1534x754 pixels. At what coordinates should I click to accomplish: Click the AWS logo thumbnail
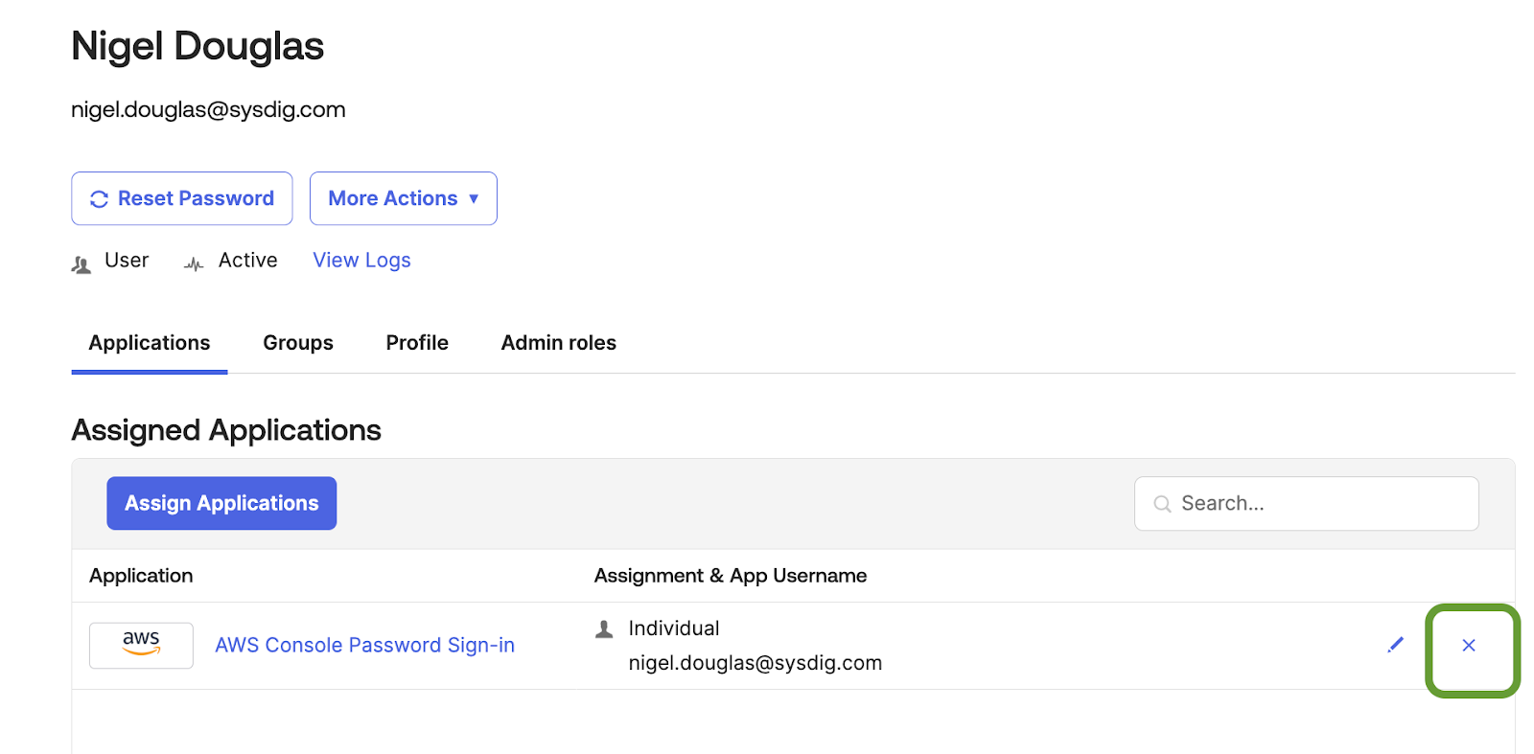(x=141, y=645)
